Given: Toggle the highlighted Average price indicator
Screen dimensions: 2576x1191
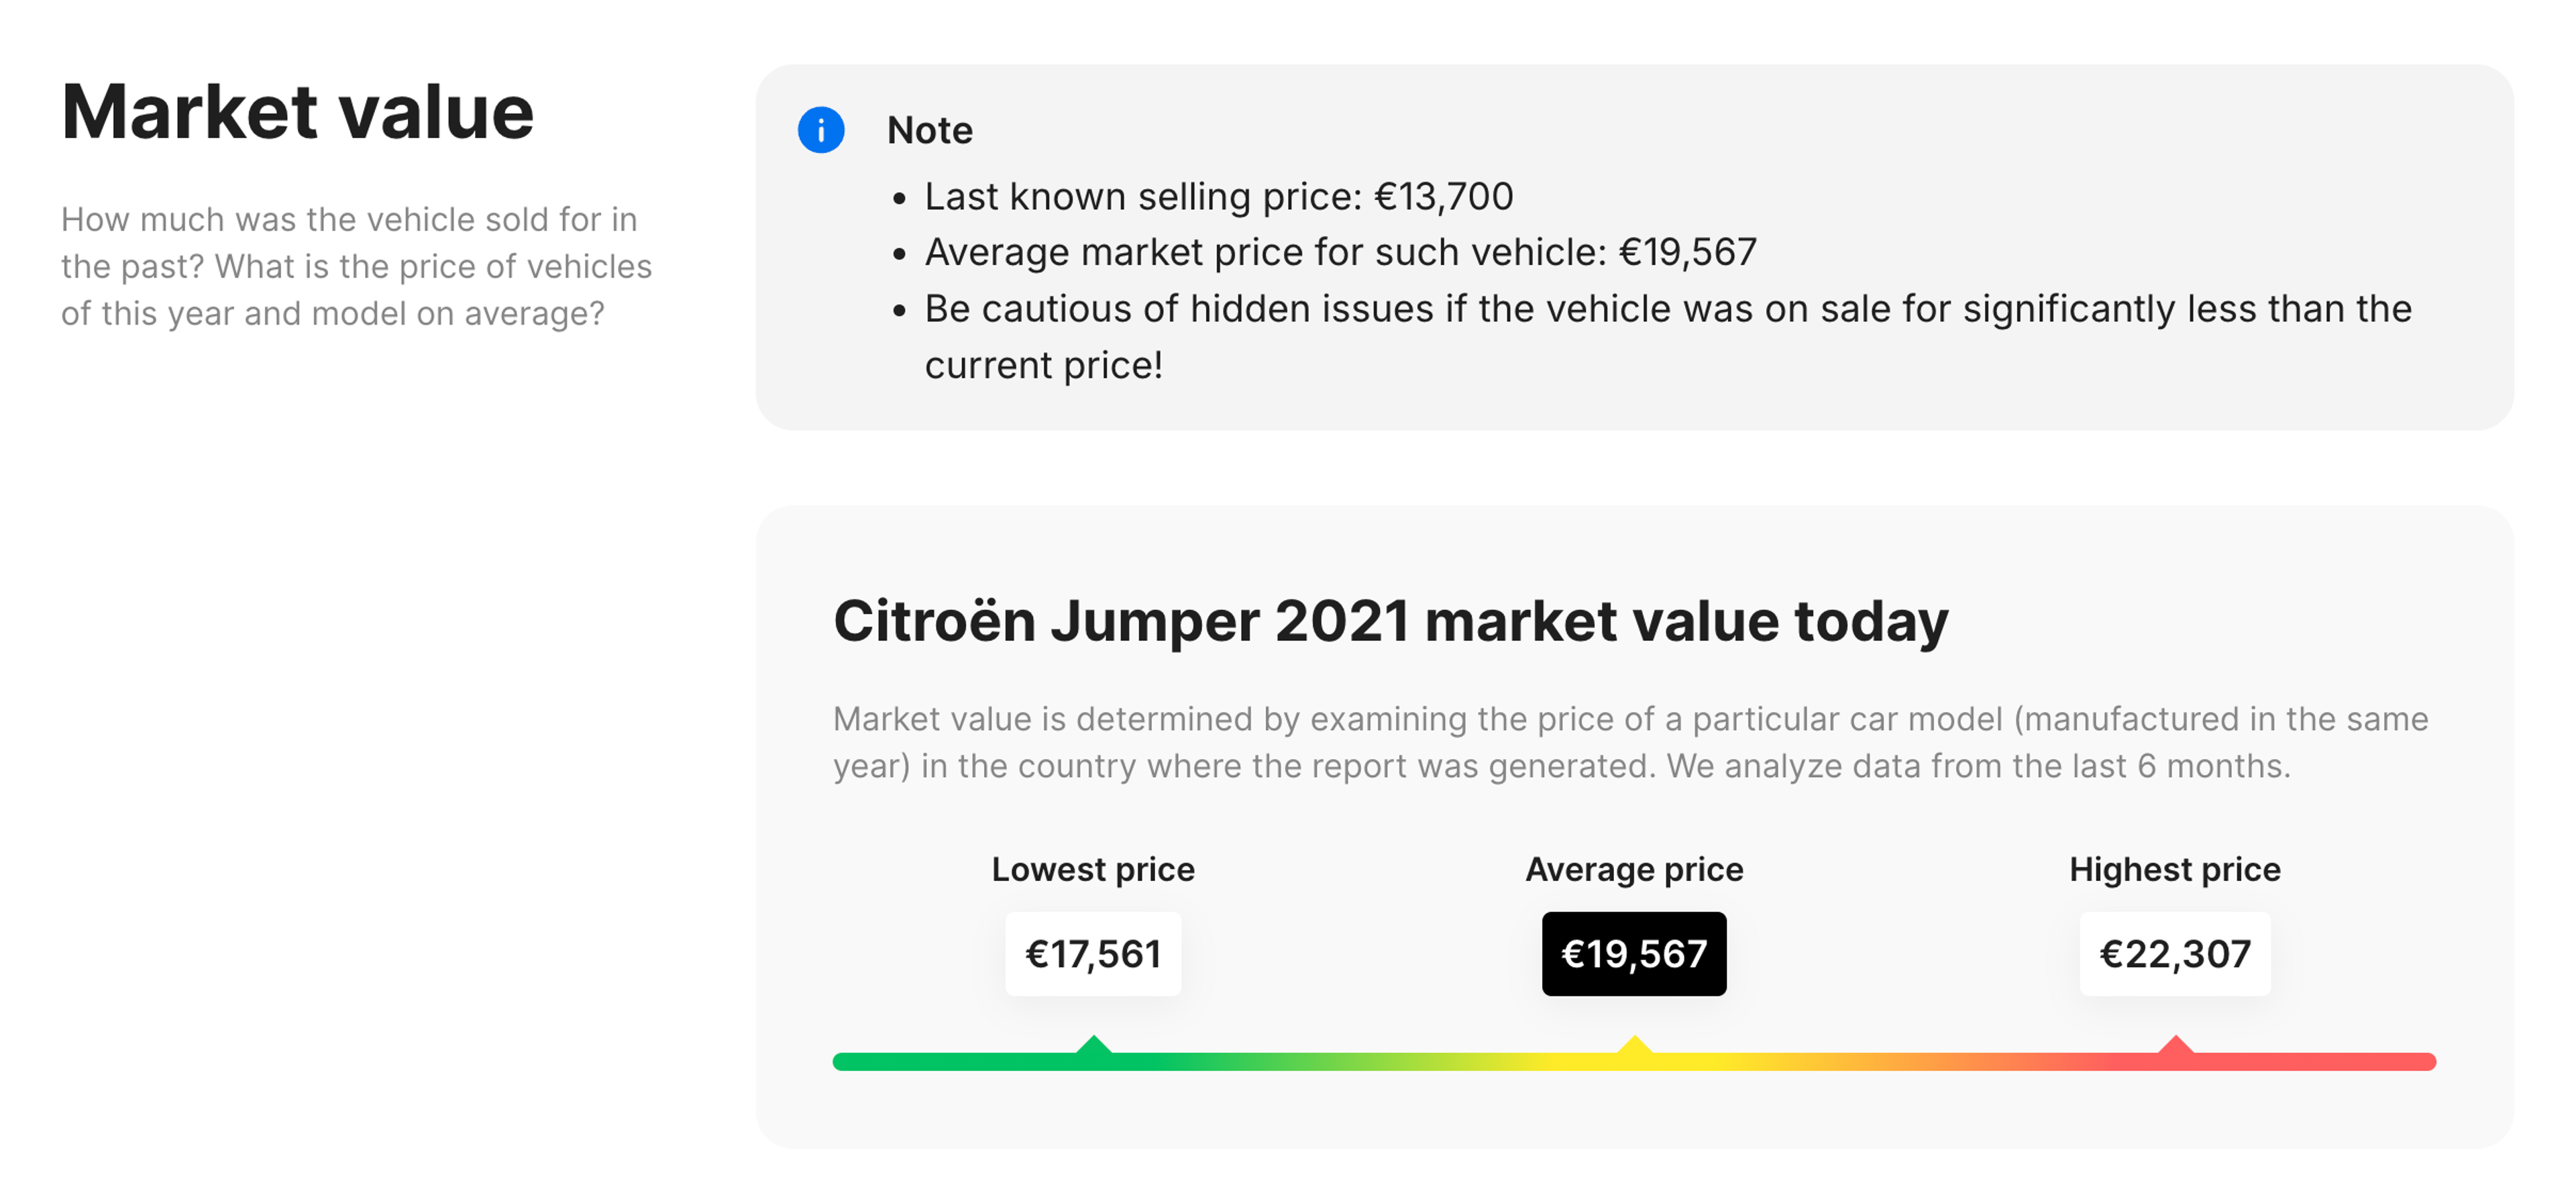Looking at the screenshot, I should coord(1634,953).
